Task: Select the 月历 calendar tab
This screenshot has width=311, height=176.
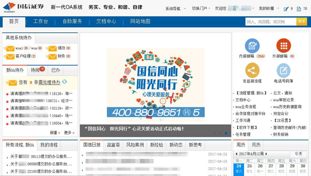Action: 256,145
